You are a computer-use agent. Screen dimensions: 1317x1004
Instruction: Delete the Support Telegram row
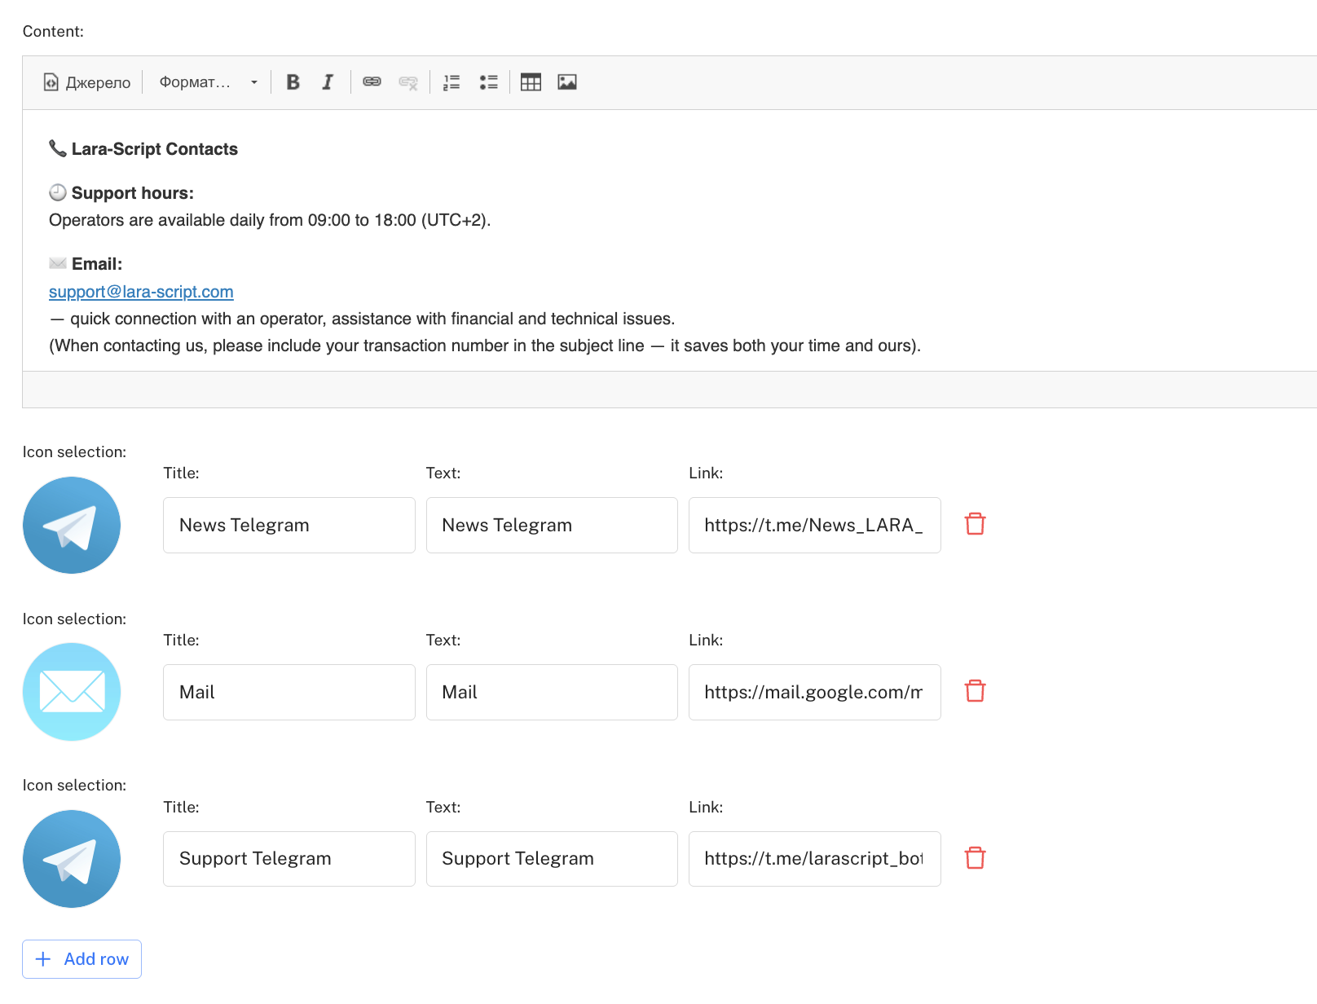click(975, 858)
